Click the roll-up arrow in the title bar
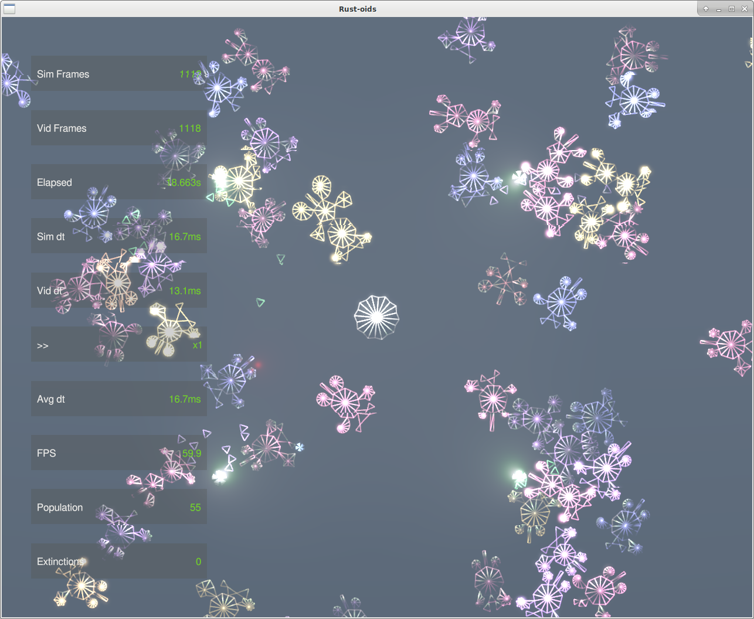This screenshot has height=619, width=754. 705,8
